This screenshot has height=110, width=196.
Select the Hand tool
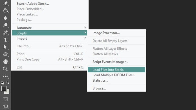pos(5,62)
